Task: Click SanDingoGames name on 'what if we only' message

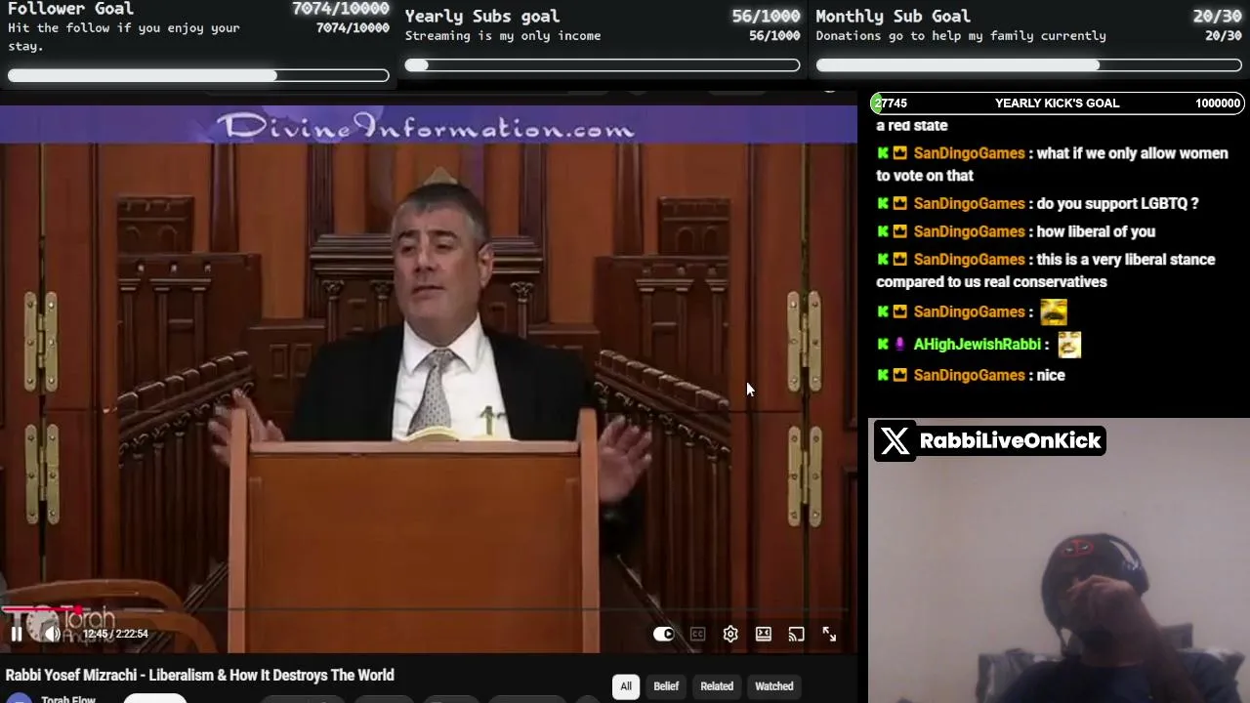Action: 969,153
